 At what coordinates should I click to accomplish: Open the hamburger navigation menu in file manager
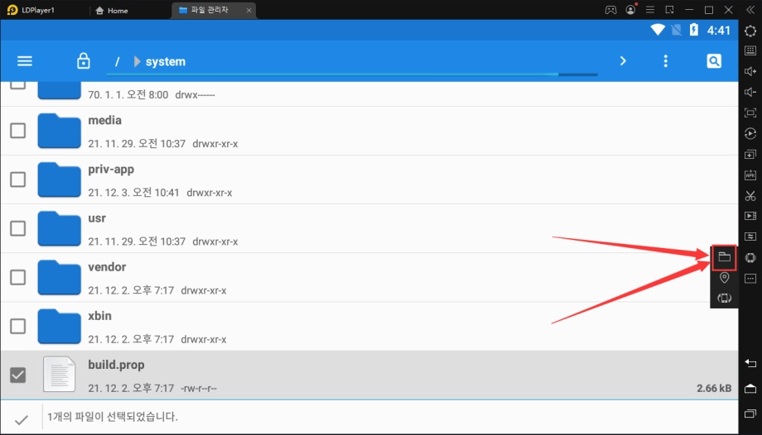25,61
